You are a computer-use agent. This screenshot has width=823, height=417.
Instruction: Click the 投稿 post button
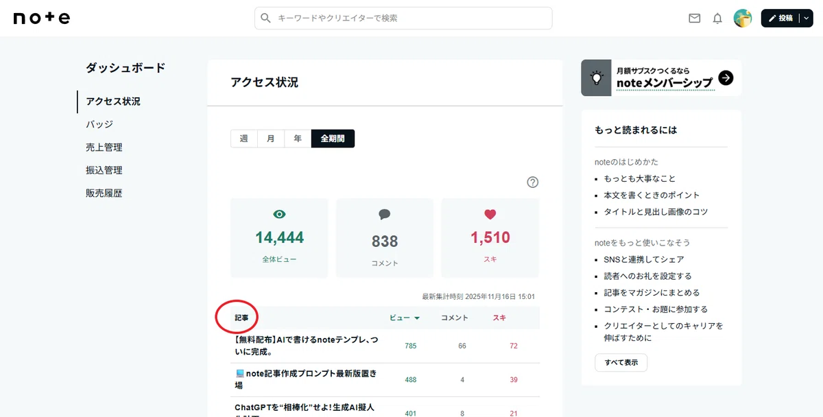click(780, 19)
